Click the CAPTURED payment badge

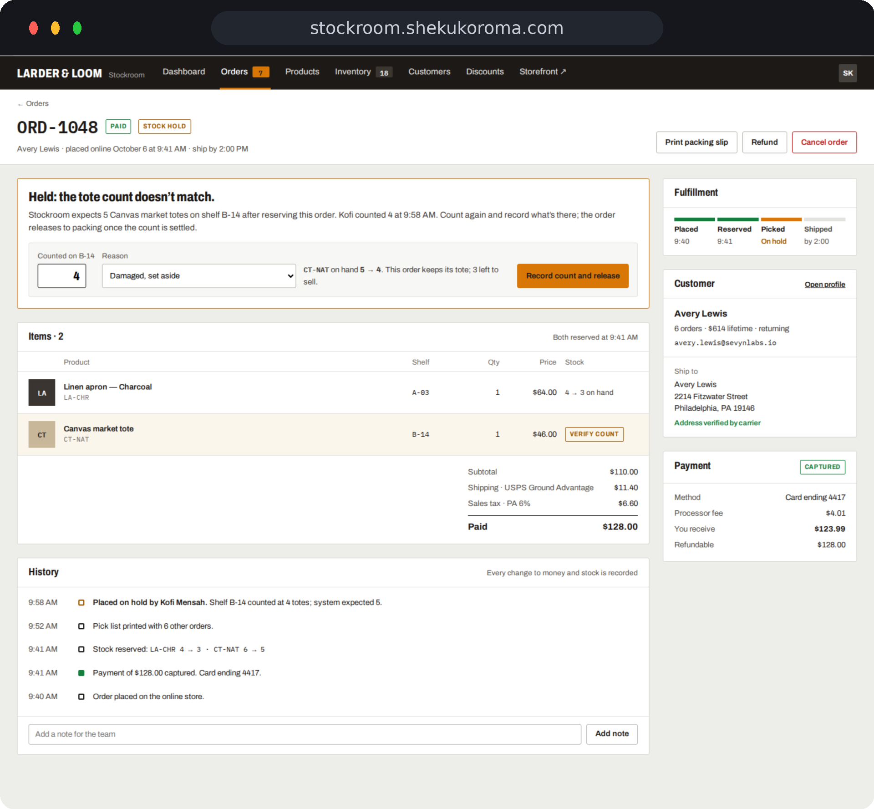coord(822,467)
